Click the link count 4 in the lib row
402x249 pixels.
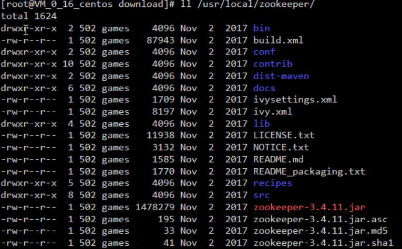coord(71,124)
